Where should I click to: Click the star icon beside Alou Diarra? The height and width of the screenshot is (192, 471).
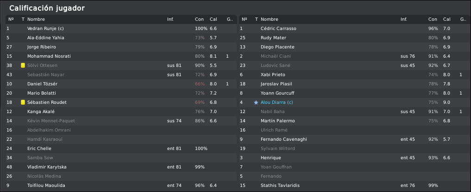click(x=256, y=102)
